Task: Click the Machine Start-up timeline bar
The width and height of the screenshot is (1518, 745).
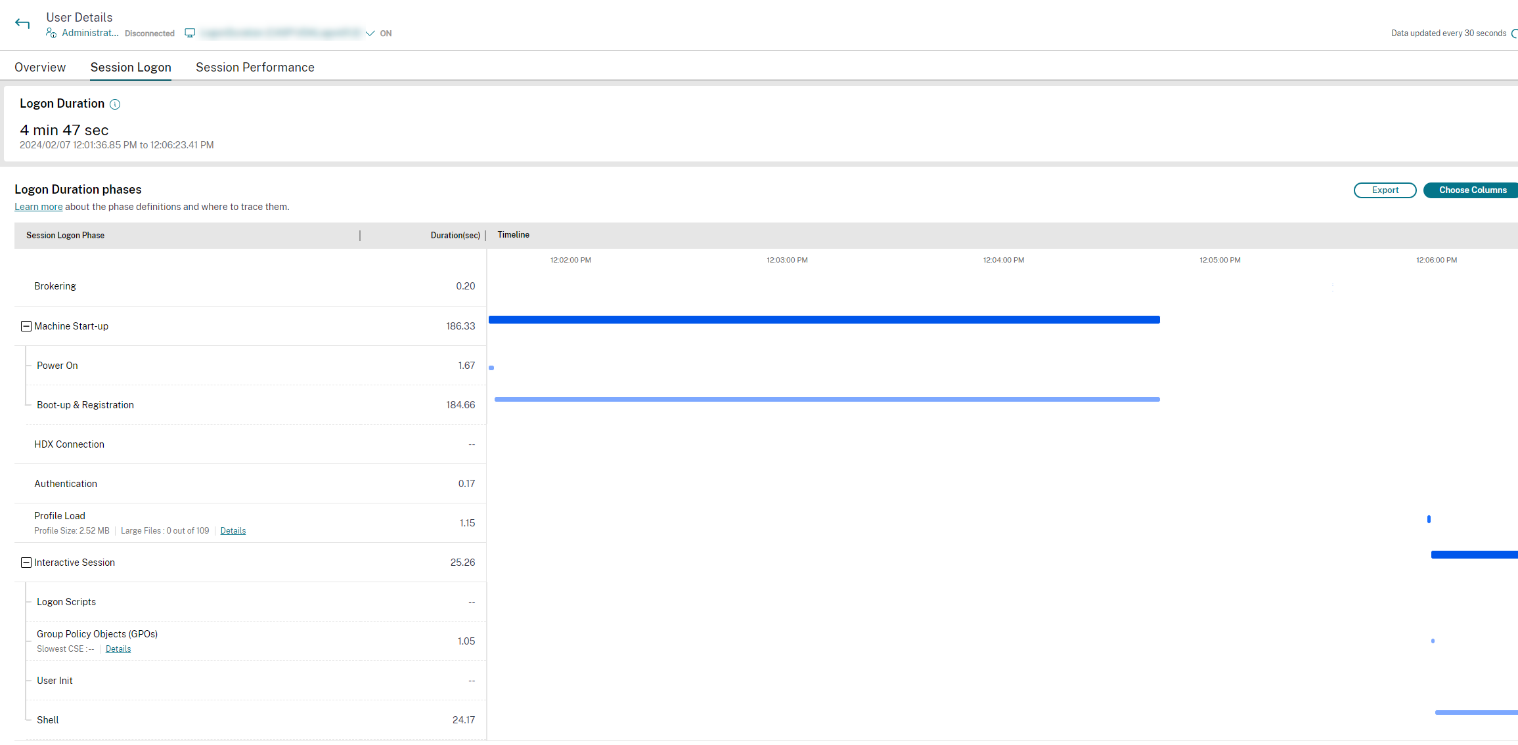Action: (824, 320)
